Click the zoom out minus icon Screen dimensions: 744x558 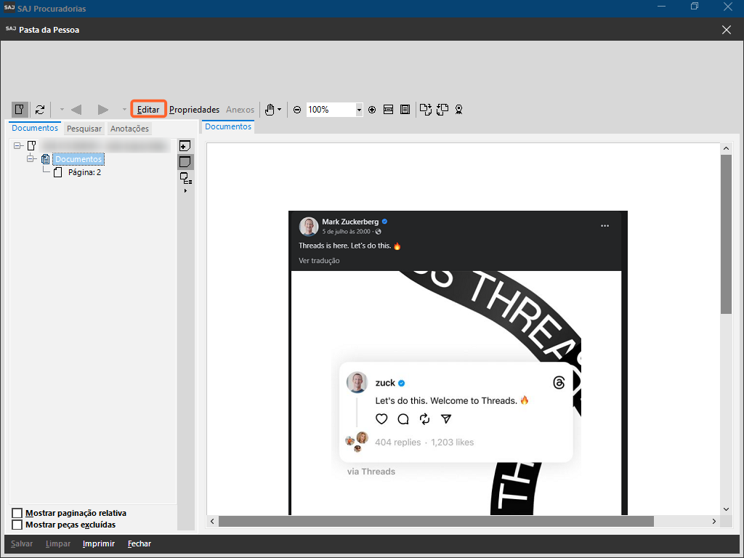click(297, 110)
